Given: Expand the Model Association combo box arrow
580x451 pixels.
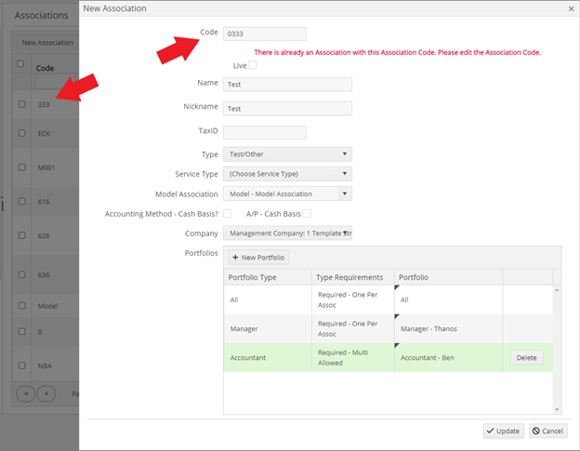Looking at the screenshot, I should click(345, 193).
